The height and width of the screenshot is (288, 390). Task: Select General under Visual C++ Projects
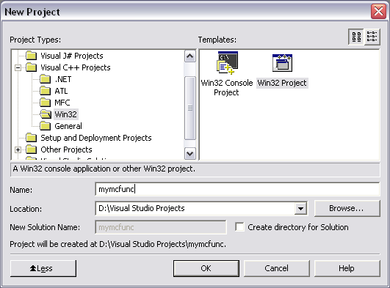(x=68, y=126)
